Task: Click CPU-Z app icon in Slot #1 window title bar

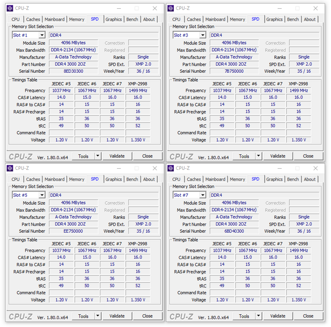Action: pos(10,8)
